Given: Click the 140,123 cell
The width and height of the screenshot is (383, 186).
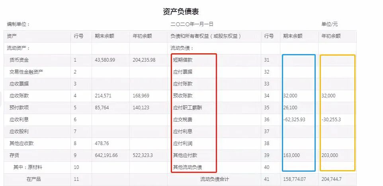Looking at the screenshot, I should [x=141, y=108].
